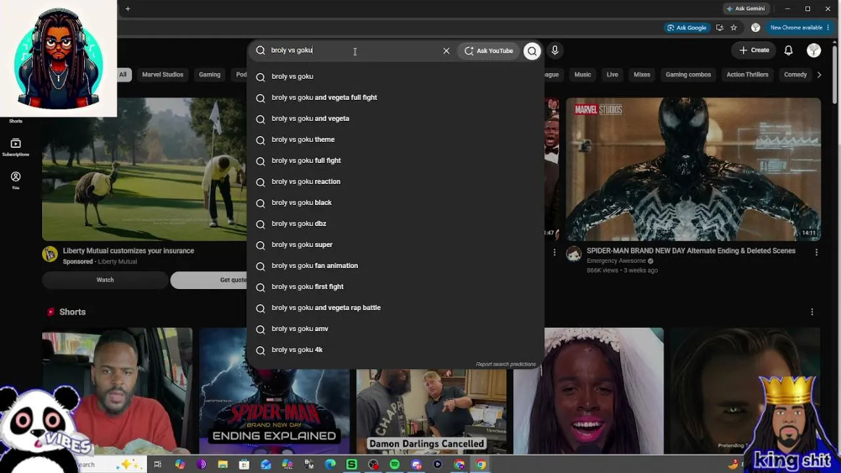This screenshot has width=841, height=473.
Task: Filter by the Music chip
Action: 583,75
